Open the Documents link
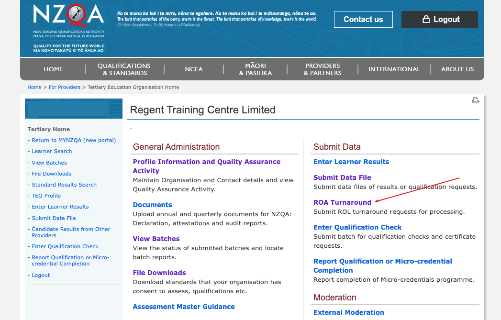The height and width of the screenshot is (320, 501). 153,205
